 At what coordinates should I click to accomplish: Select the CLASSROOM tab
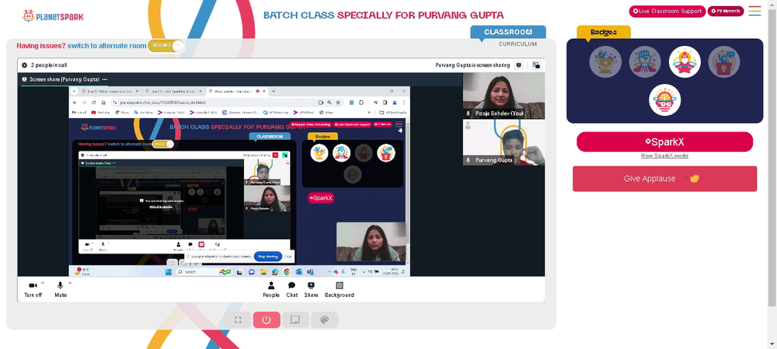508,32
